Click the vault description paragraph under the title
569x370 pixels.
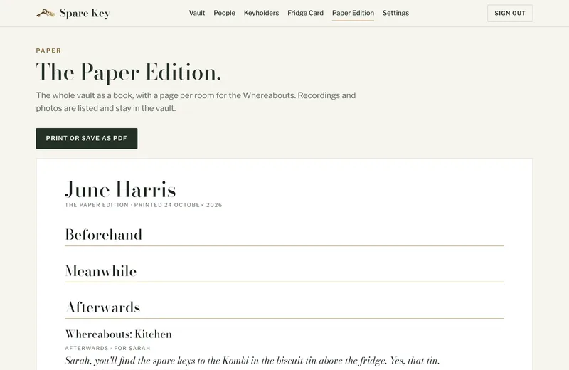pos(196,102)
